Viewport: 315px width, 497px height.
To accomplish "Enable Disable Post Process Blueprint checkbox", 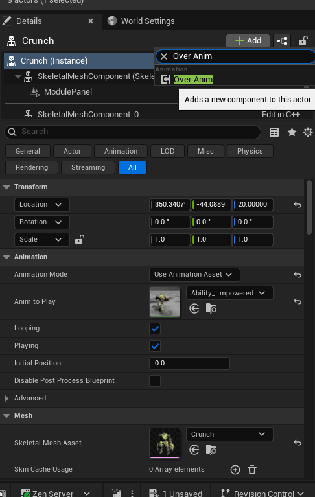I will pyautogui.click(x=155, y=380).
